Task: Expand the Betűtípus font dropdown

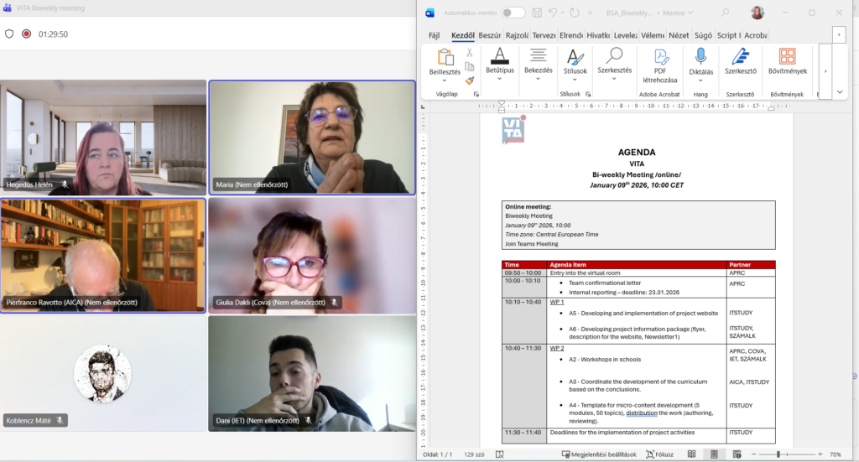Action: [499, 78]
